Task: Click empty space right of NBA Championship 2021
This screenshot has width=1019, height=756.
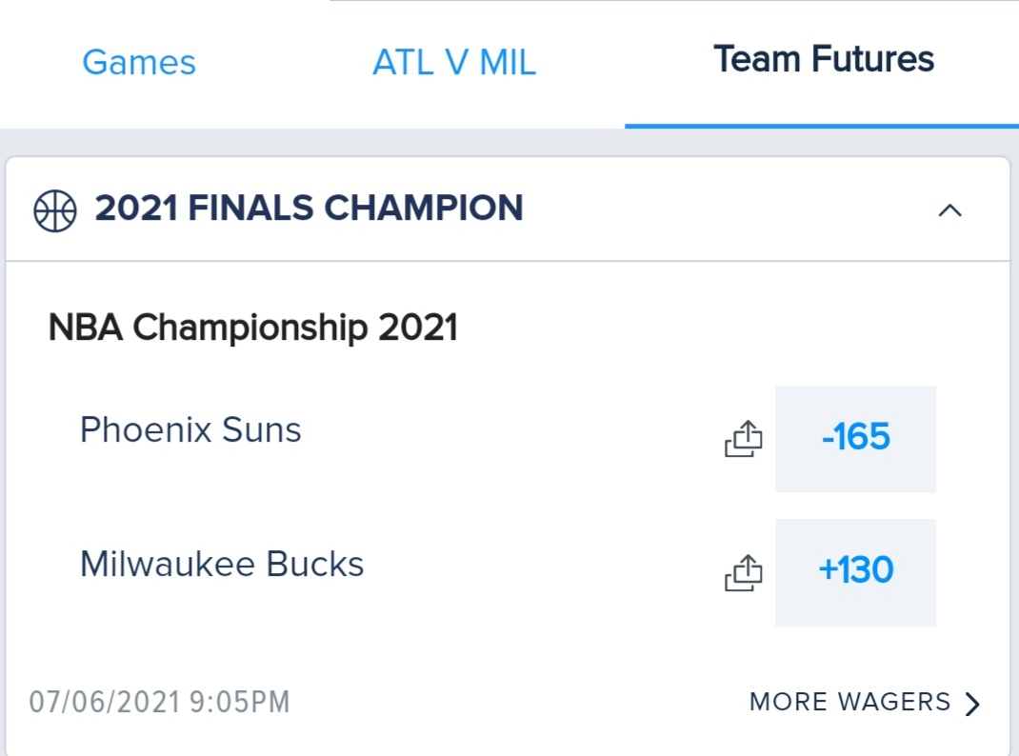Action: pos(715,327)
